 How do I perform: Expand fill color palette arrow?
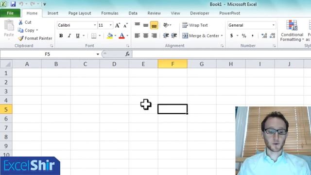pyautogui.click(x=115, y=35)
